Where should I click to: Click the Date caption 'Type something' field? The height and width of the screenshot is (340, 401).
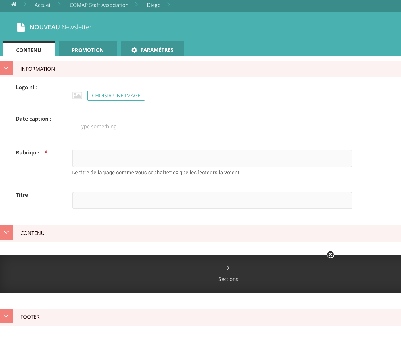point(97,127)
